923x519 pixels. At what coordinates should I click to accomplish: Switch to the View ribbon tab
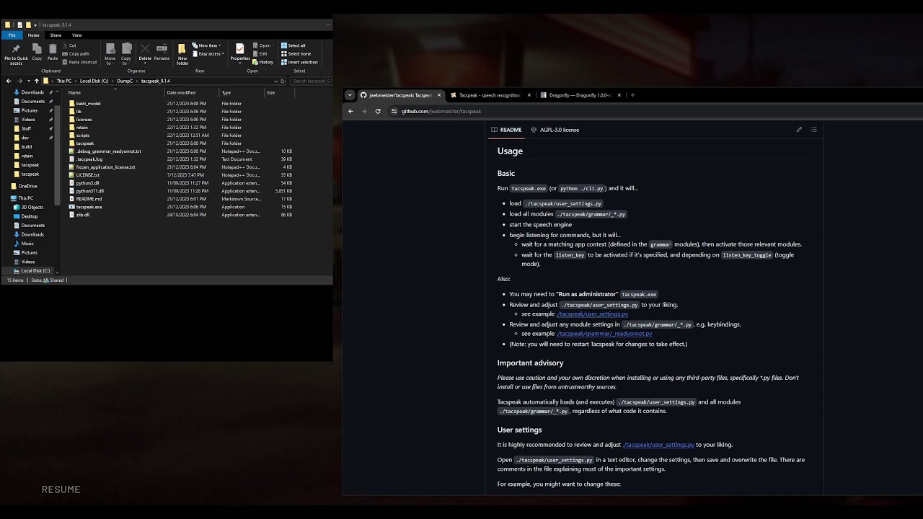[76, 35]
